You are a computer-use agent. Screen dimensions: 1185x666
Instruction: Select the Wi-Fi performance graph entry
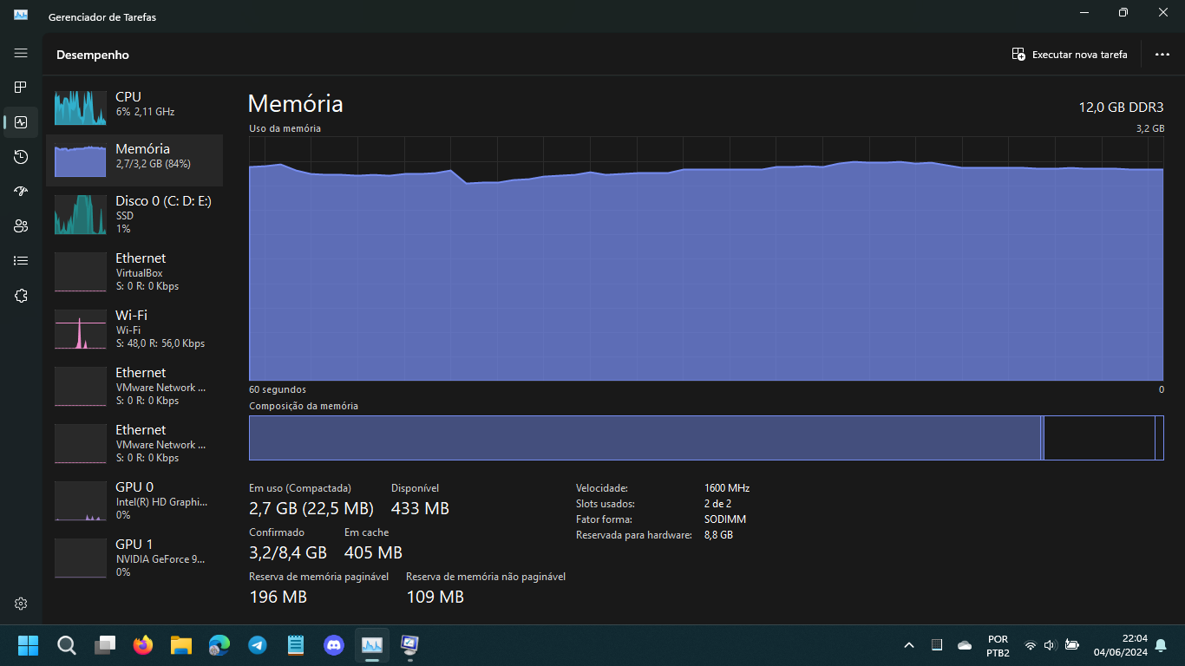pos(134,329)
